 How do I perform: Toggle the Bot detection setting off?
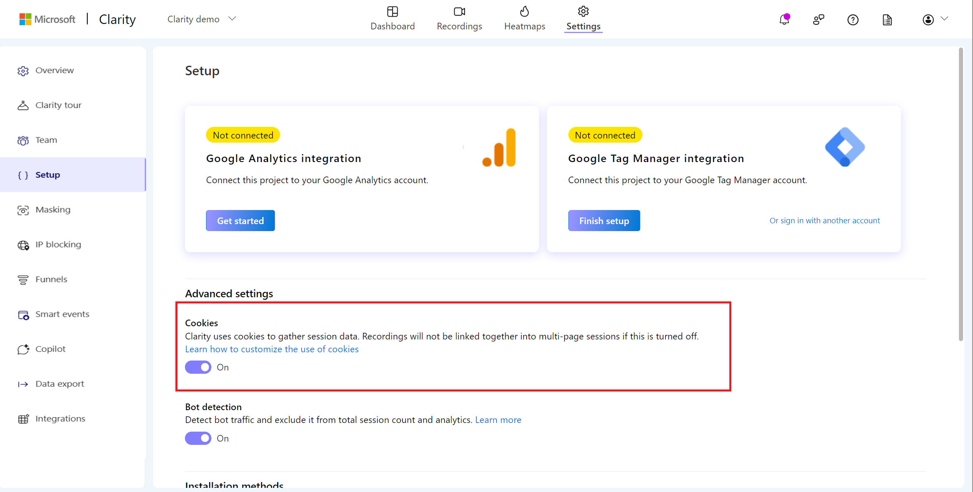coord(197,438)
